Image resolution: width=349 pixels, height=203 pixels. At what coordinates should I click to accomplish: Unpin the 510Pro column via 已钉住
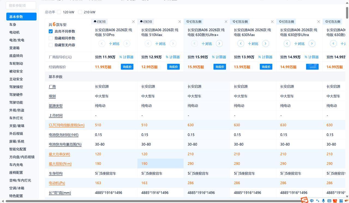coord(100,22)
